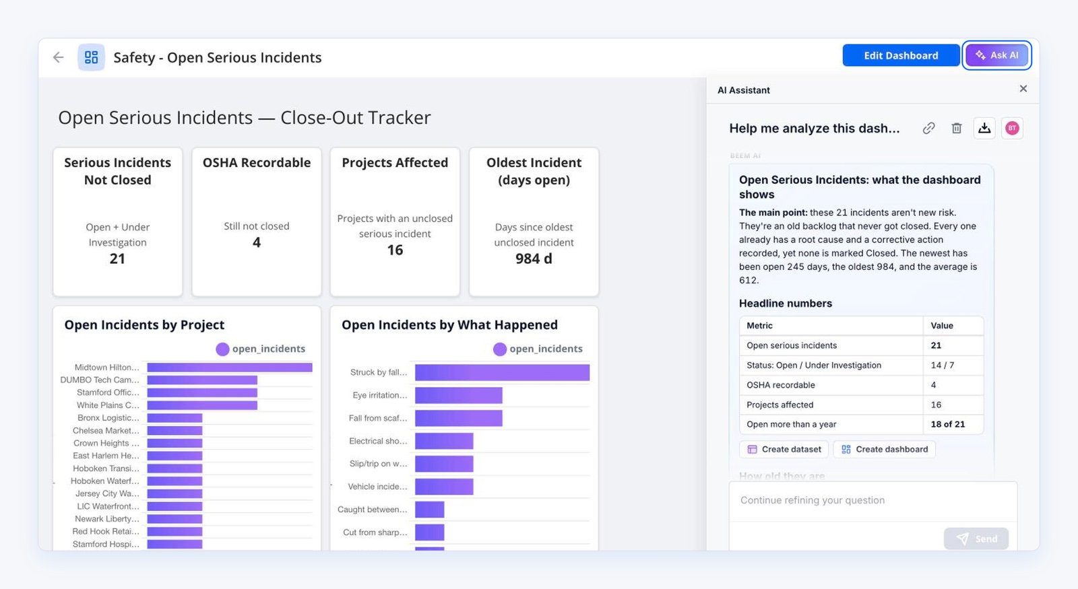The width and height of the screenshot is (1078, 589).
Task: Open the Projects Affected card
Action: [395, 221]
